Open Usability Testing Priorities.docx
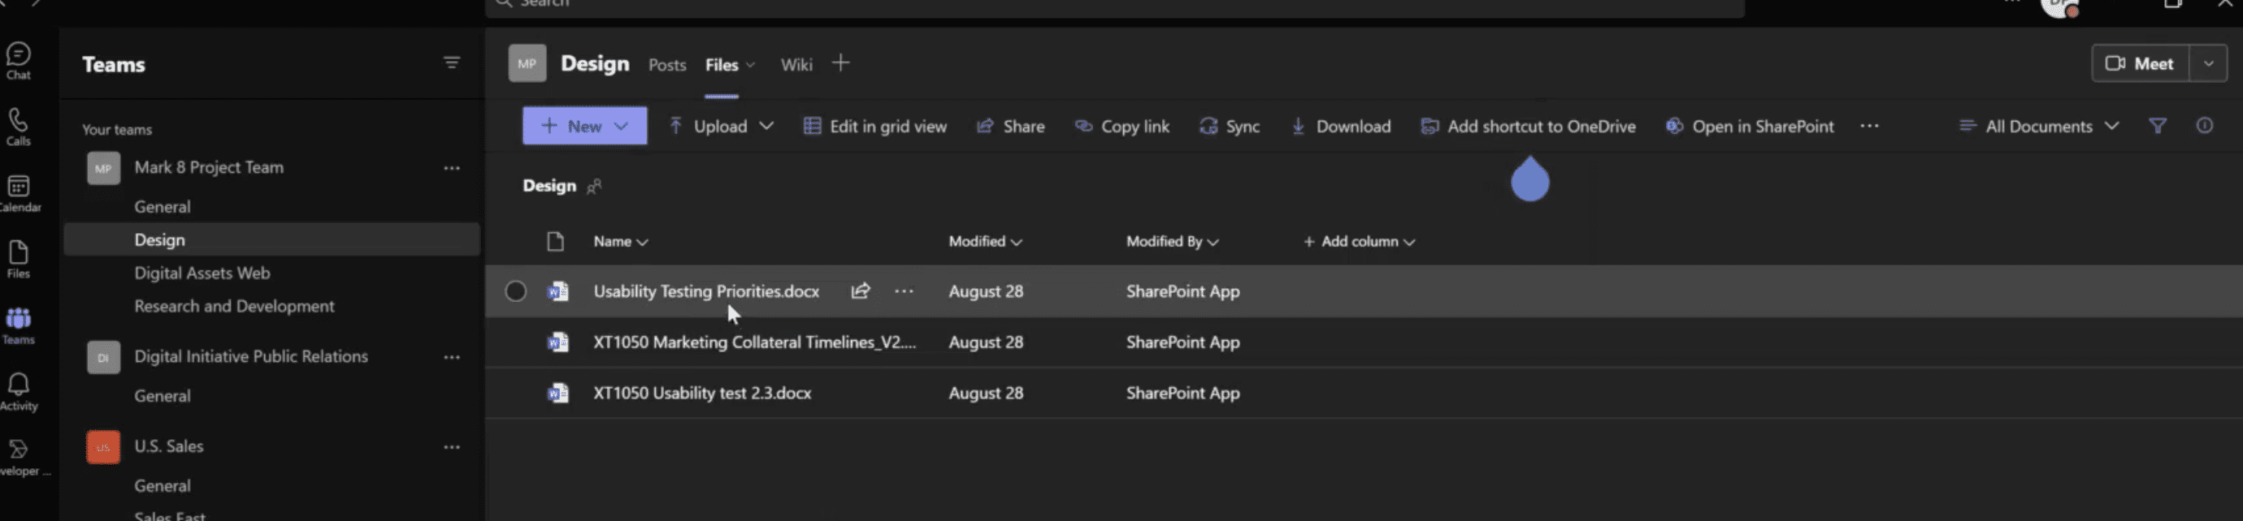Viewport: 2243px width, 521px height. [706, 291]
